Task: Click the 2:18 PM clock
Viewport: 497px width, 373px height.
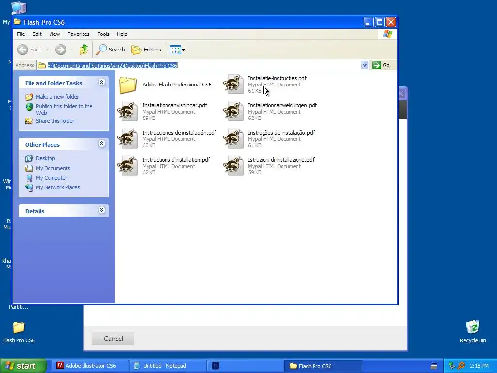Action: coord(479,366)
